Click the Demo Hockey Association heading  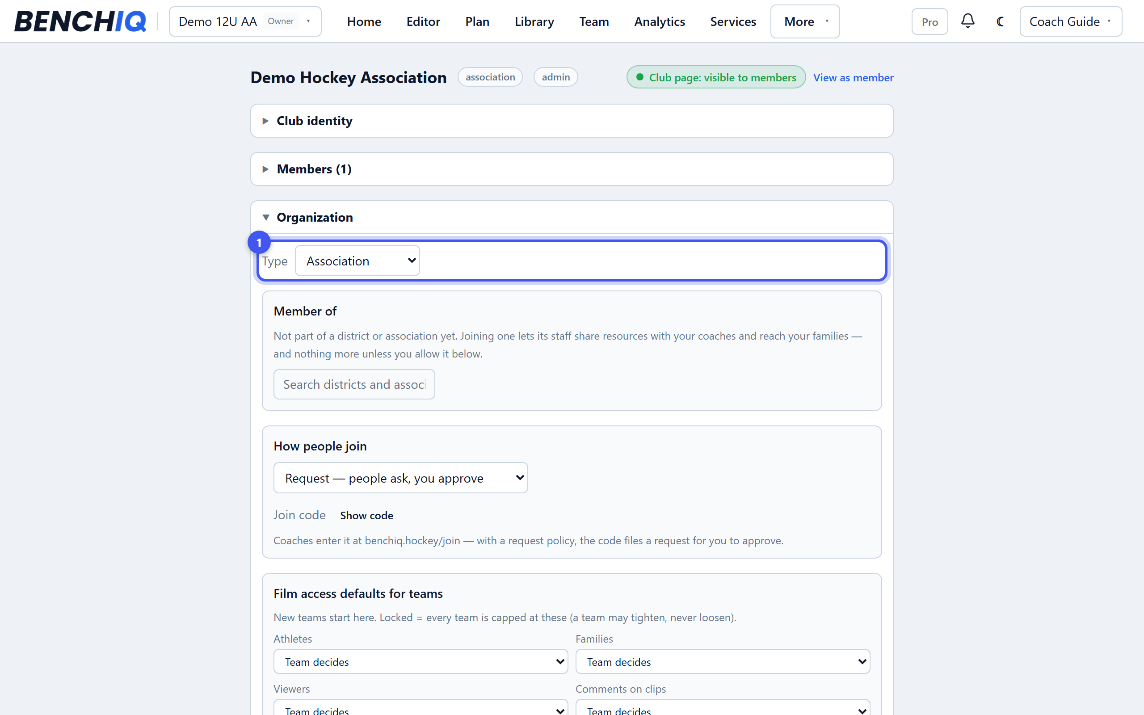[349, 77]
